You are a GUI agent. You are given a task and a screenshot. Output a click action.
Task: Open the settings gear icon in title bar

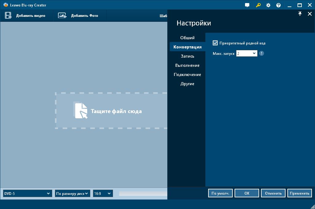pos(268,5)
